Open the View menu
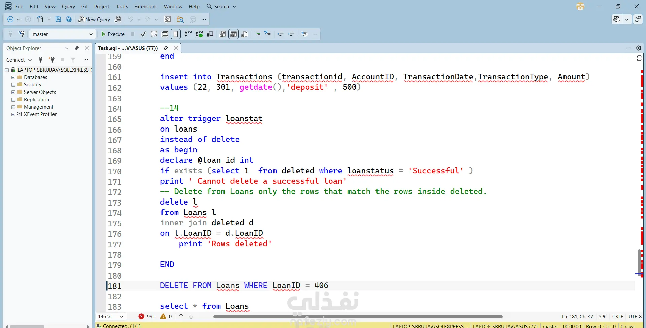 (x=50, y=6)
